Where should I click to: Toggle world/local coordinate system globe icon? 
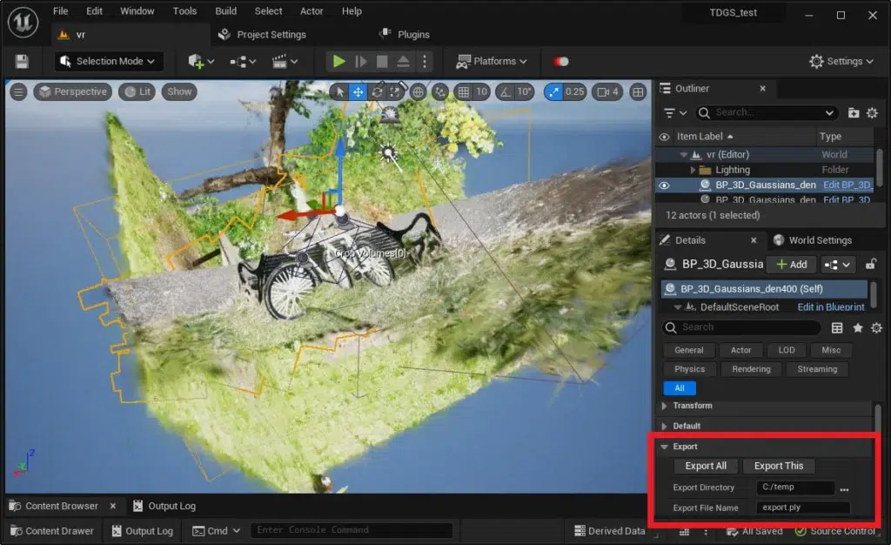click(417, 91)
